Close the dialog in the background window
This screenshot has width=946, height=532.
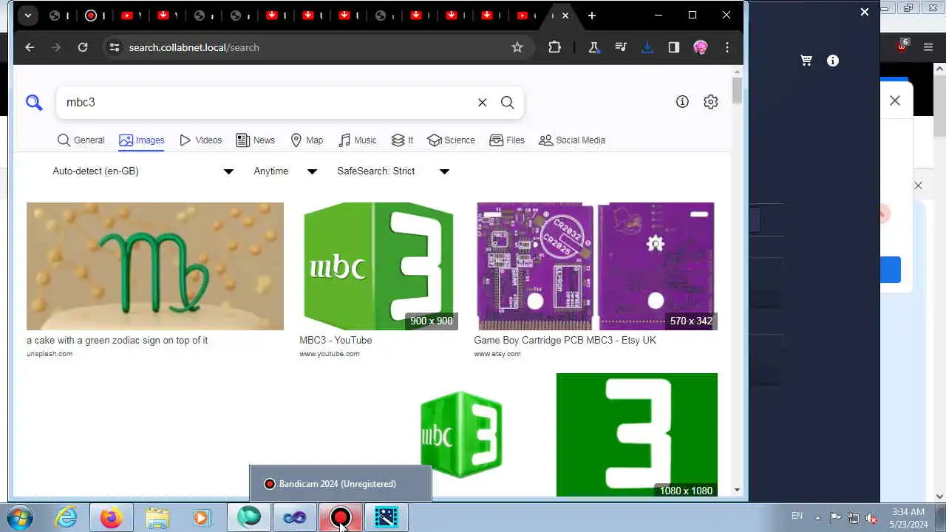pyautogui.click(x=895, y=100)
